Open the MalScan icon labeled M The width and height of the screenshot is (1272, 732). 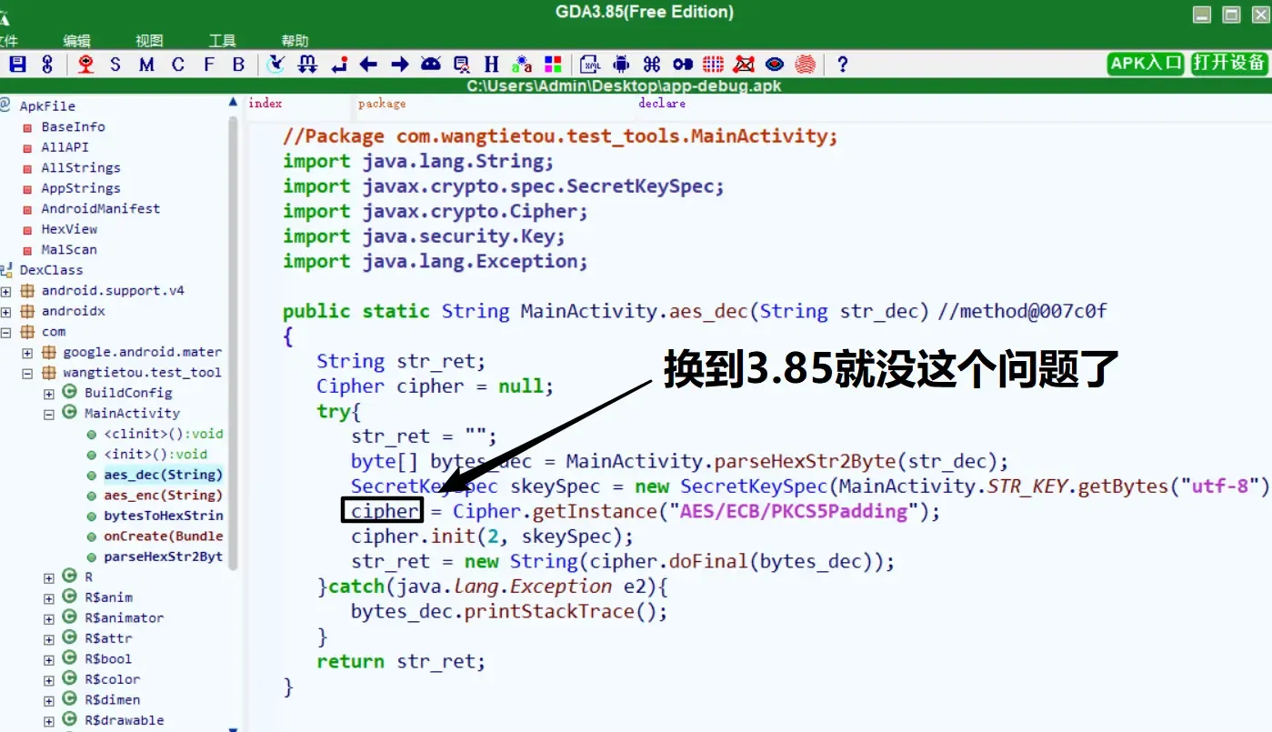point(145,64)
